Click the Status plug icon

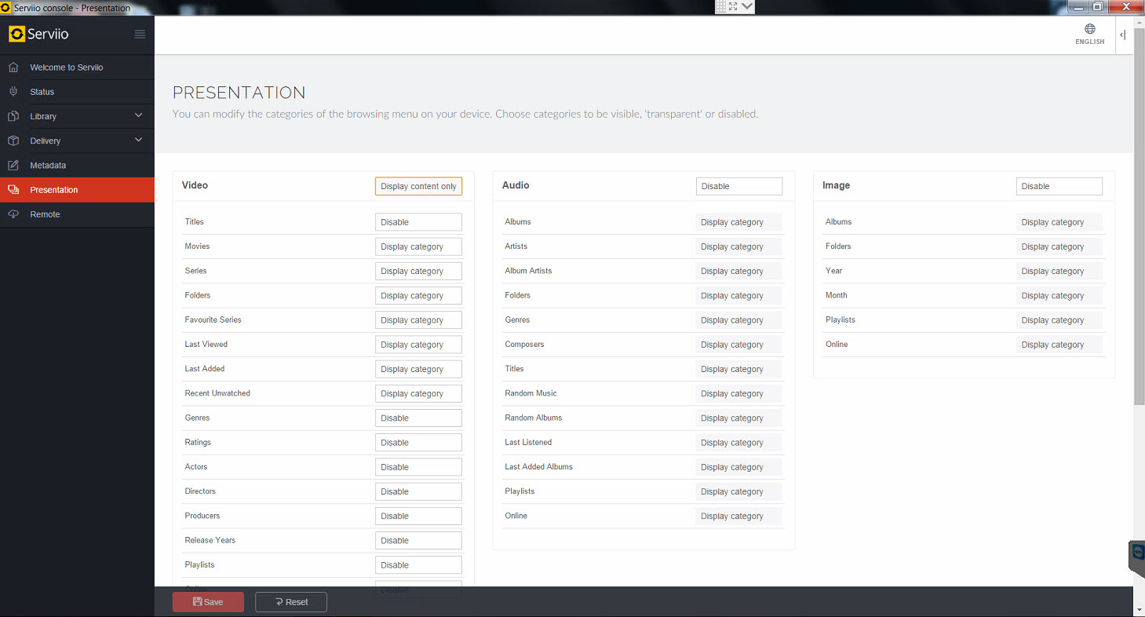pos(13,92)
